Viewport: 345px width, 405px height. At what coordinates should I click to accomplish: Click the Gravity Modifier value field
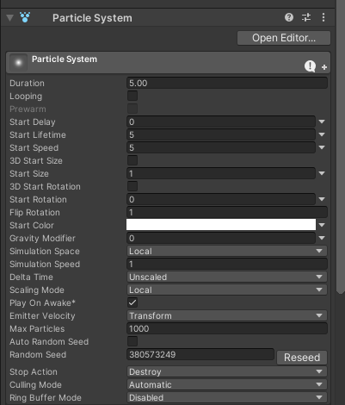click(x=221, y=238)
